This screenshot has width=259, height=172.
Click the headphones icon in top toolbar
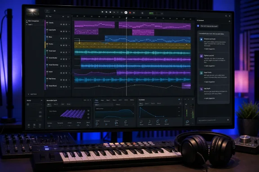[x=47, y=11]
